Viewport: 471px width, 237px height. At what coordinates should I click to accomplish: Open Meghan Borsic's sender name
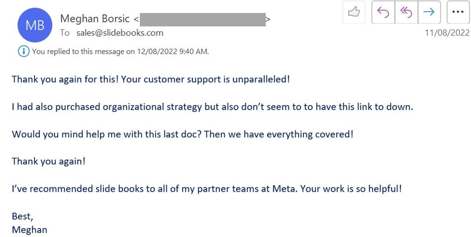click(95, 19)
